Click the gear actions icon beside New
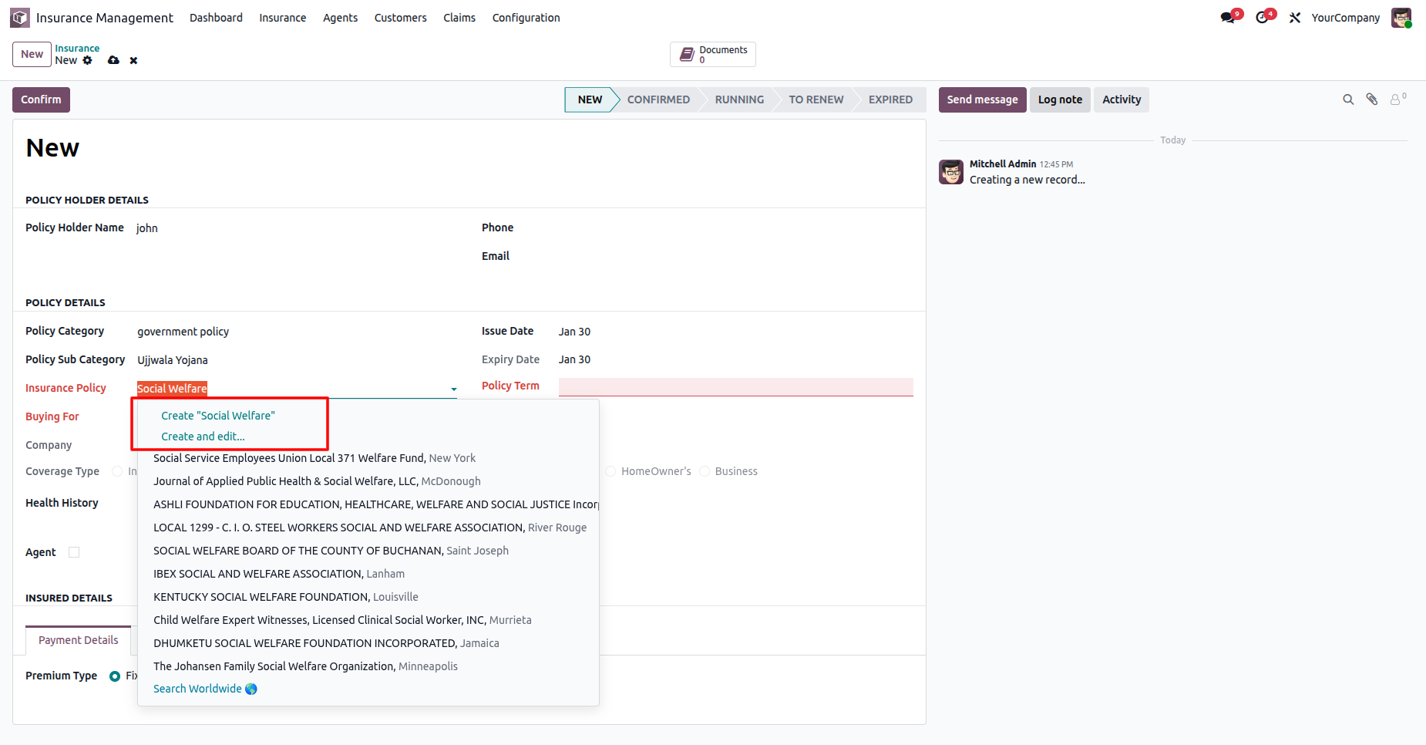The image size is (1426, 745). coord(88,60)
